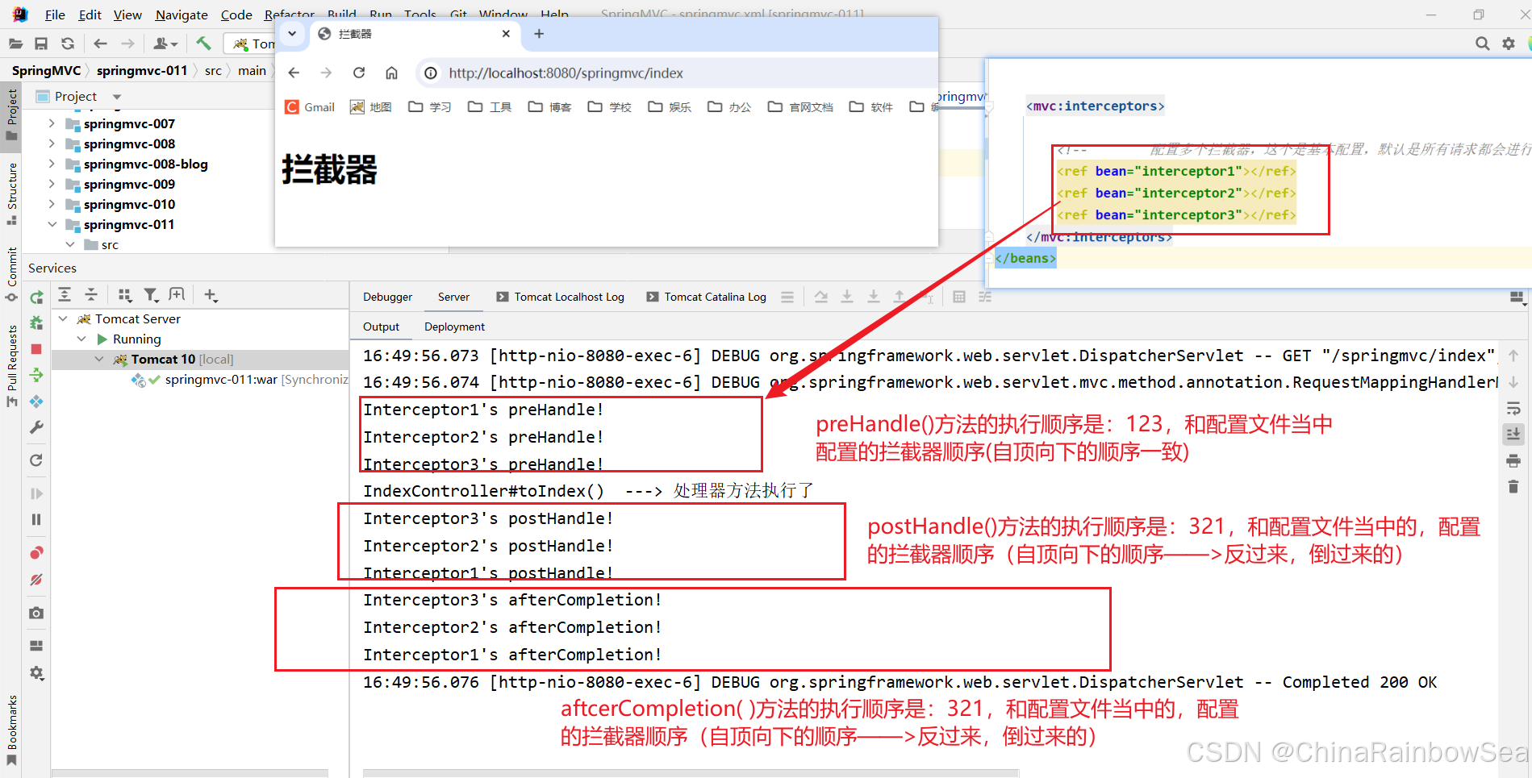This screenshot has width=1532, height=778.
Task: Click the Debug rerun bug icon
Action: (x=36, y=323)
